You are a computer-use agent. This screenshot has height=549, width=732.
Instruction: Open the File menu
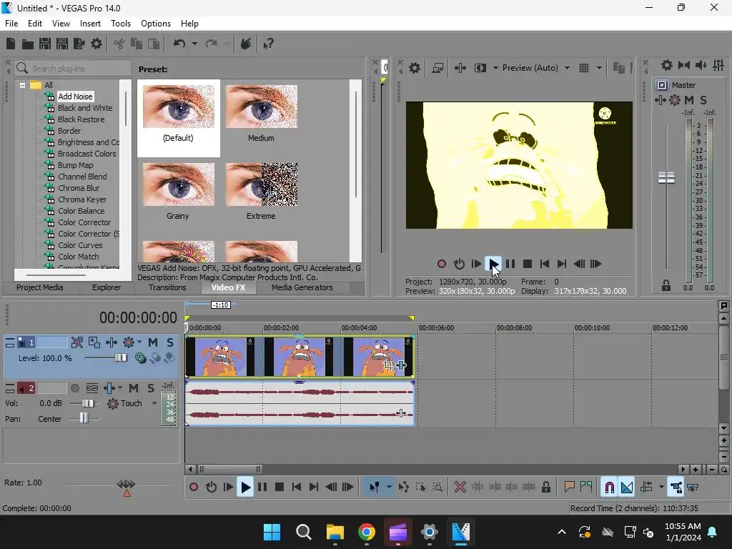(x=11, y=24)
